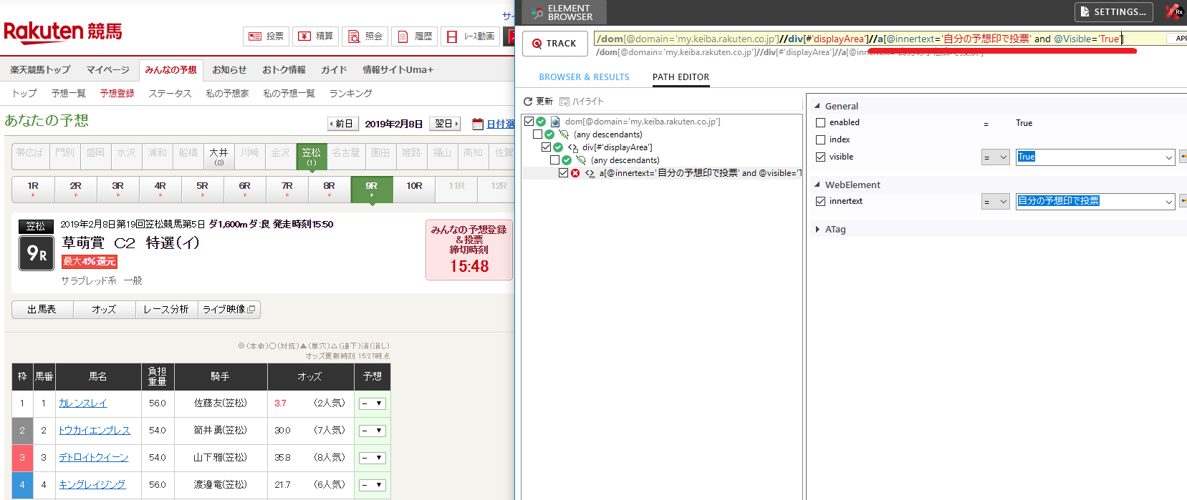
Task: Toggle checkbox for first (any descendants) node
Action: click(537, 134)
